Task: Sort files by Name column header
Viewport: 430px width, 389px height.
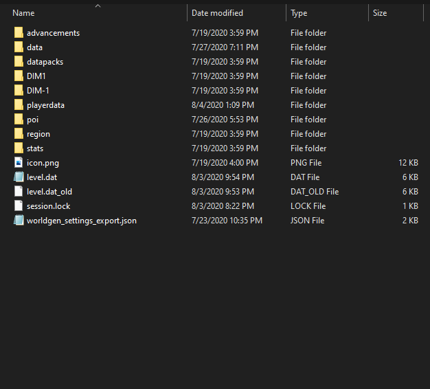Action: pyautogui.click(x=24, y=13)
